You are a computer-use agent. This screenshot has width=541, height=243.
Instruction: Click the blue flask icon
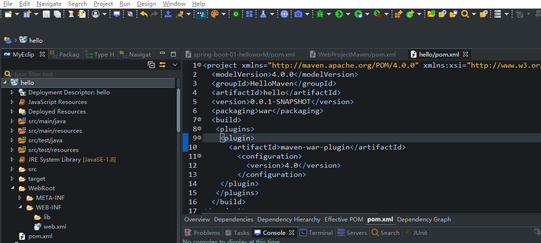pyautogui.click(x=264, y=14)
